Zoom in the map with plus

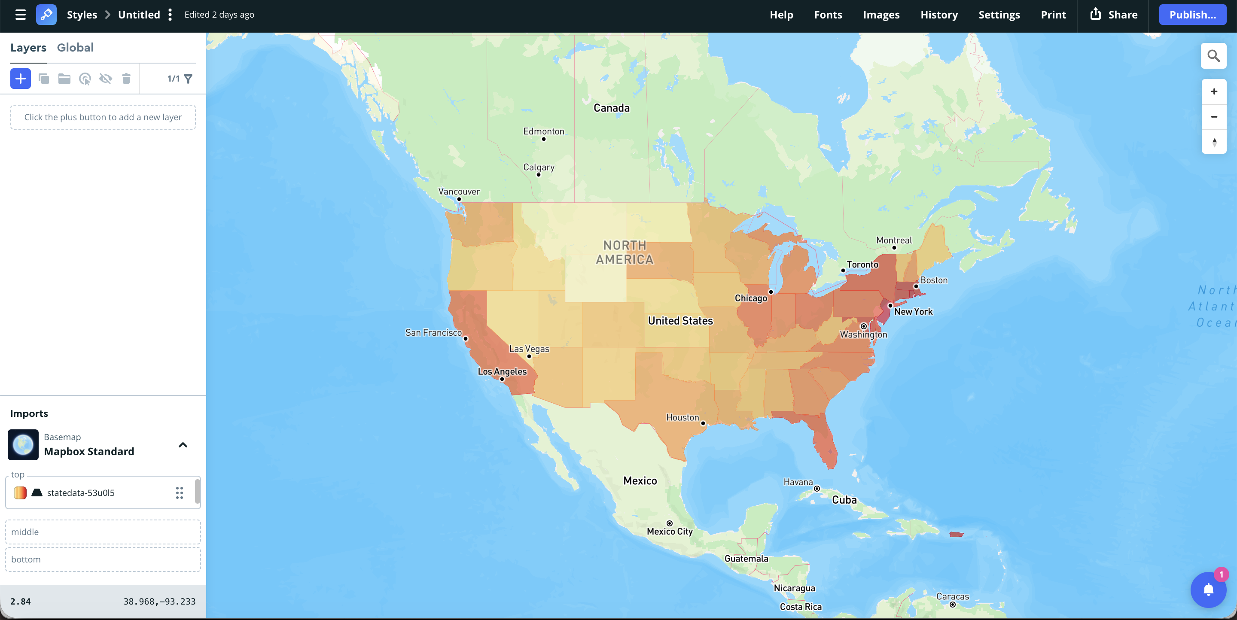click(x=1213, y=91)
